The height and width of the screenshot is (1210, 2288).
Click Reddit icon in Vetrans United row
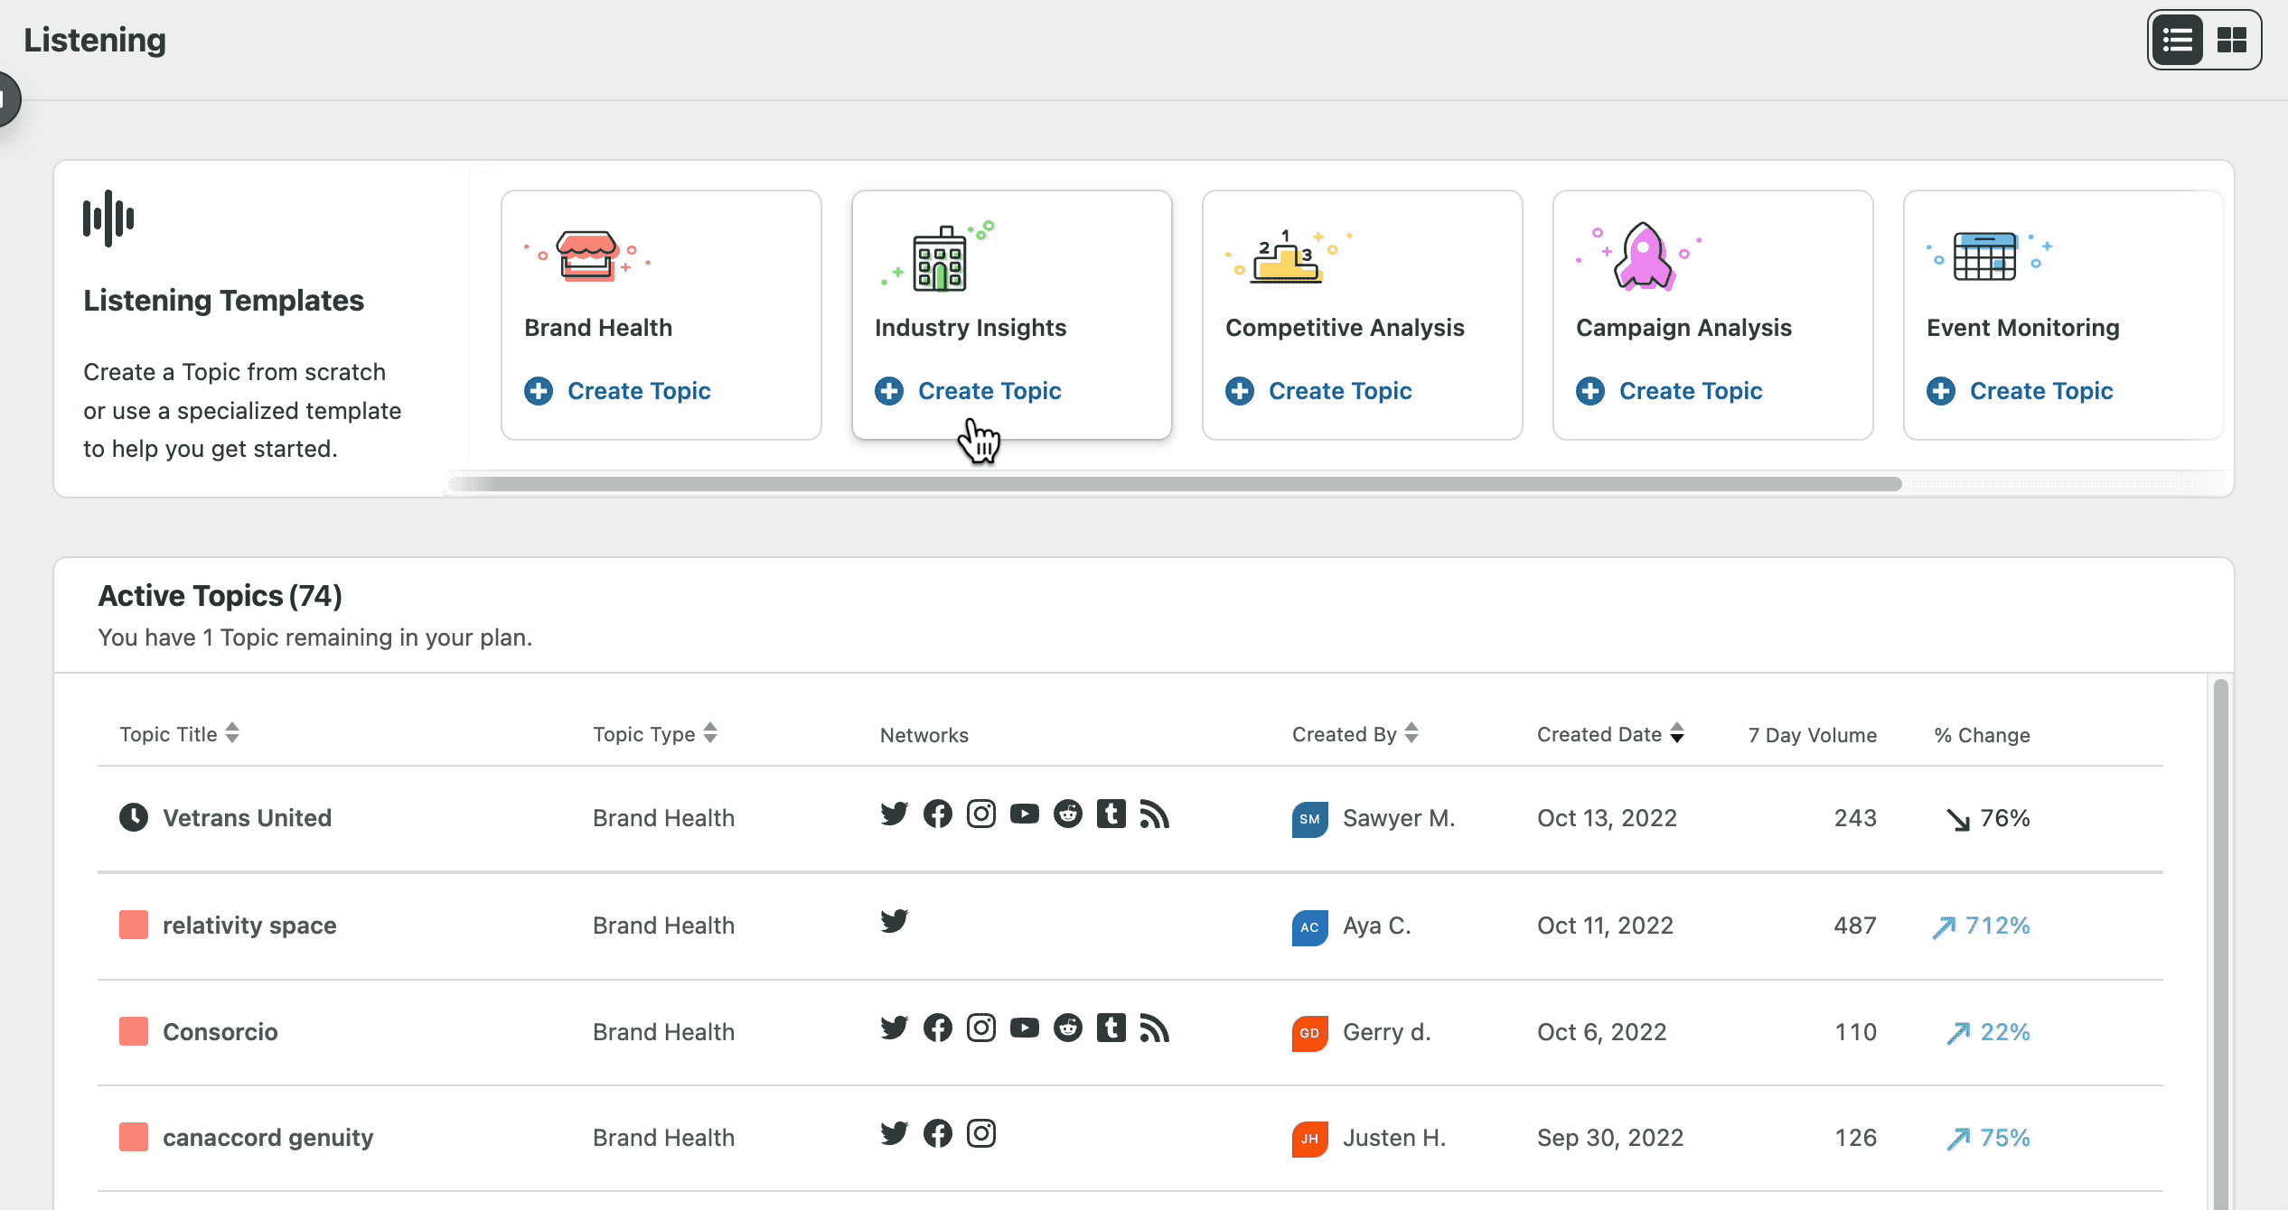coord(1068,814)
